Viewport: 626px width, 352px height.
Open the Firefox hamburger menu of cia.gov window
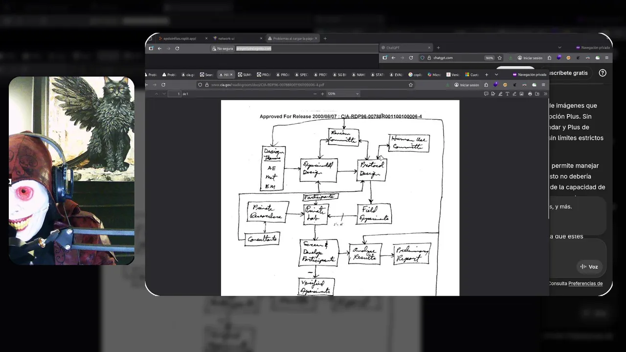[543, 85]
